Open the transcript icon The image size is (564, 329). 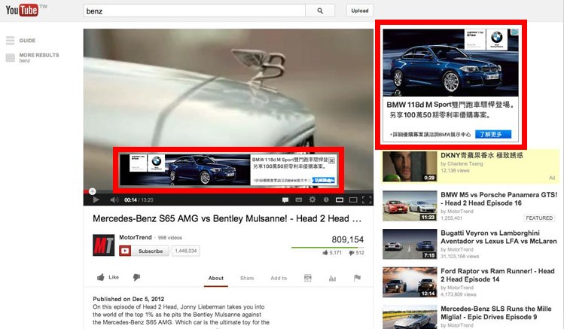(307, 278)
